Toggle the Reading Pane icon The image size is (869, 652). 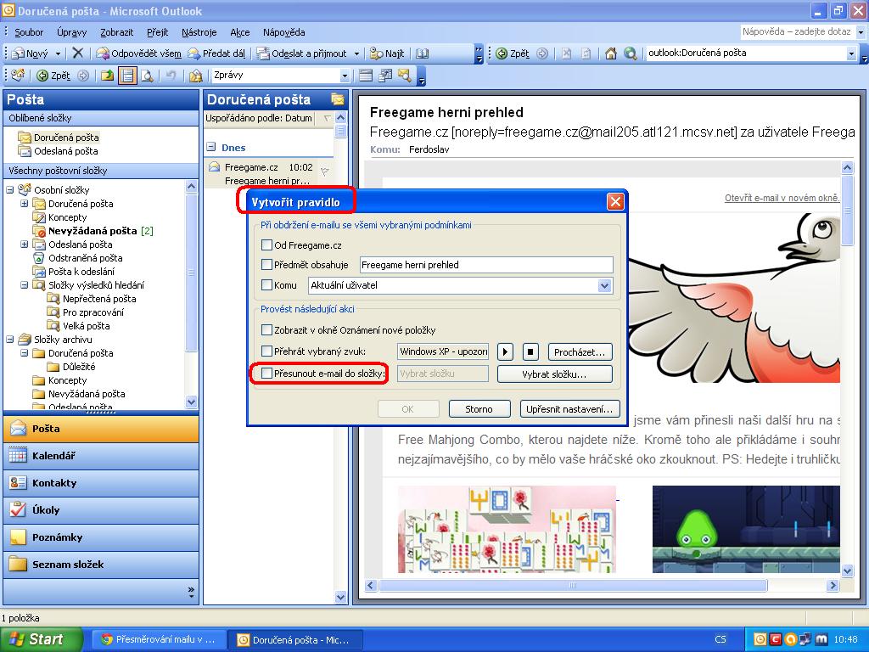click(x=127, y=76)
